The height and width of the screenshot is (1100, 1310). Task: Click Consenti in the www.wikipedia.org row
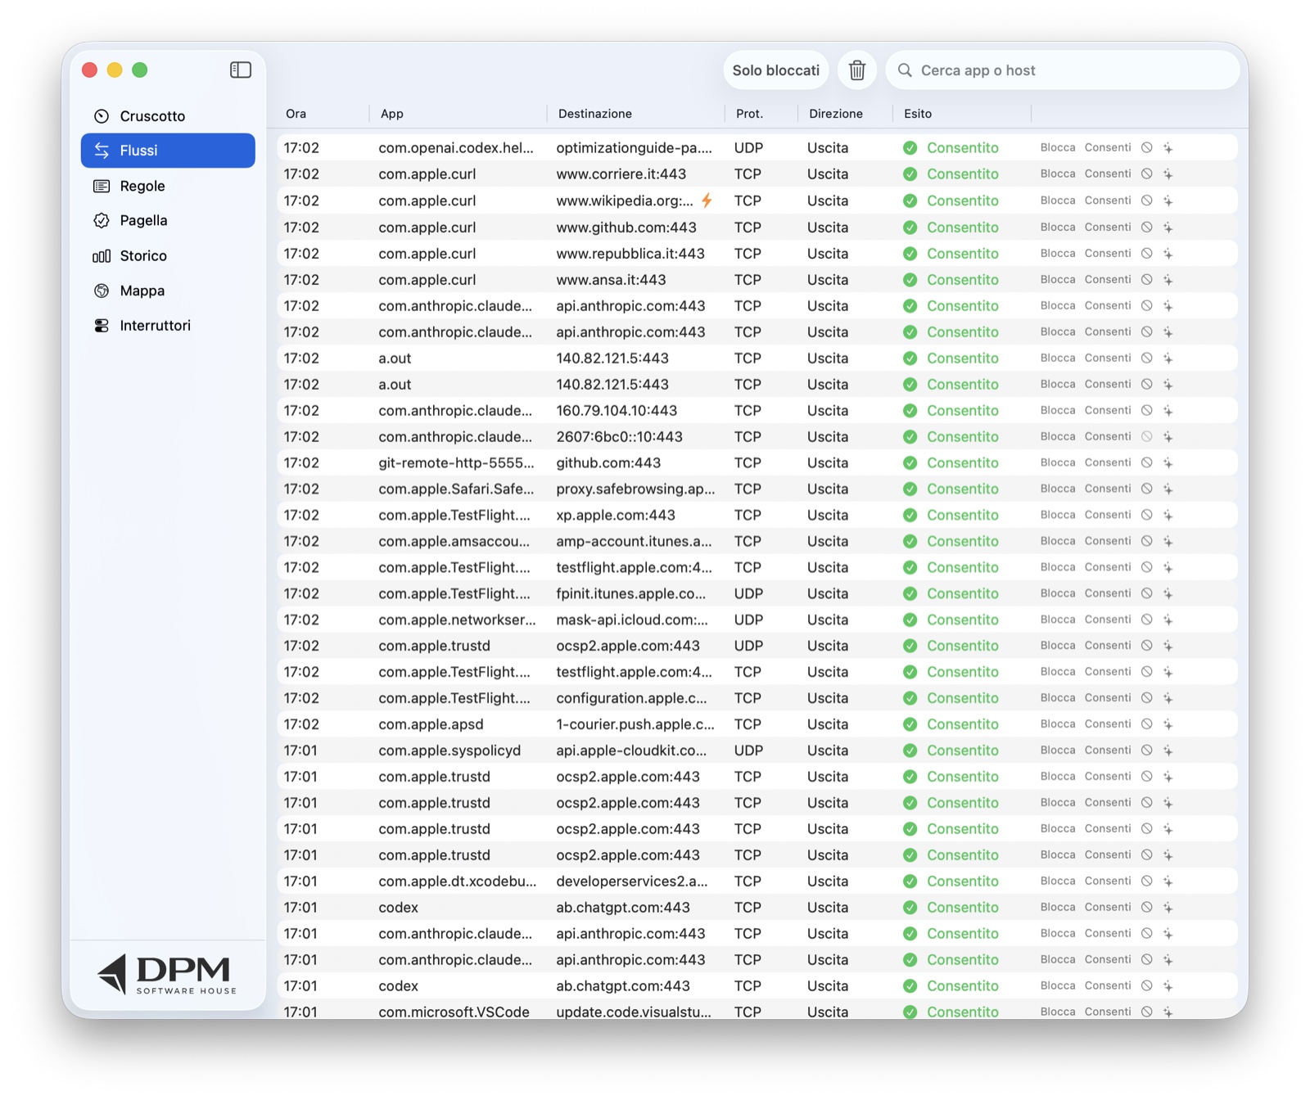coord(1108,201)
